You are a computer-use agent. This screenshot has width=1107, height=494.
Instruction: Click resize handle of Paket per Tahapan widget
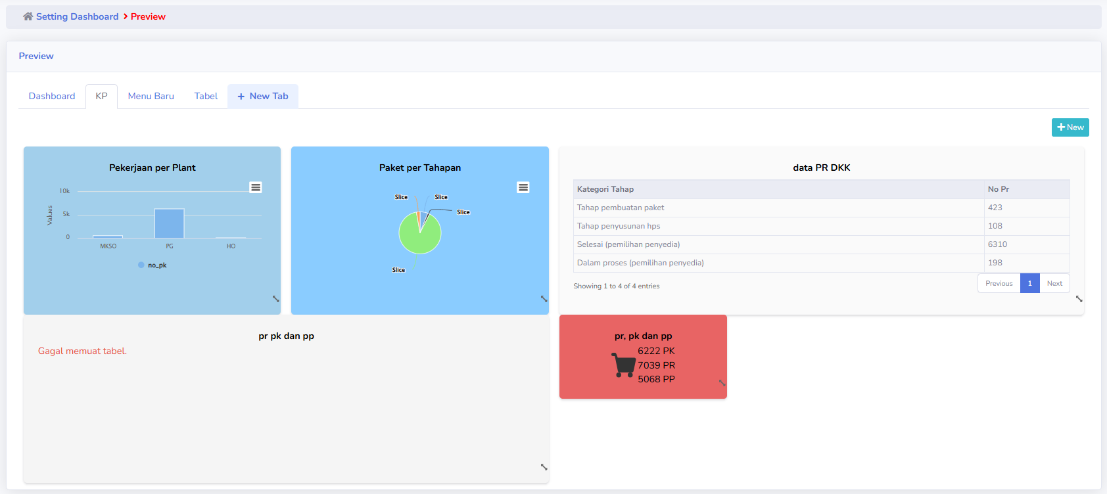(544, 299)
